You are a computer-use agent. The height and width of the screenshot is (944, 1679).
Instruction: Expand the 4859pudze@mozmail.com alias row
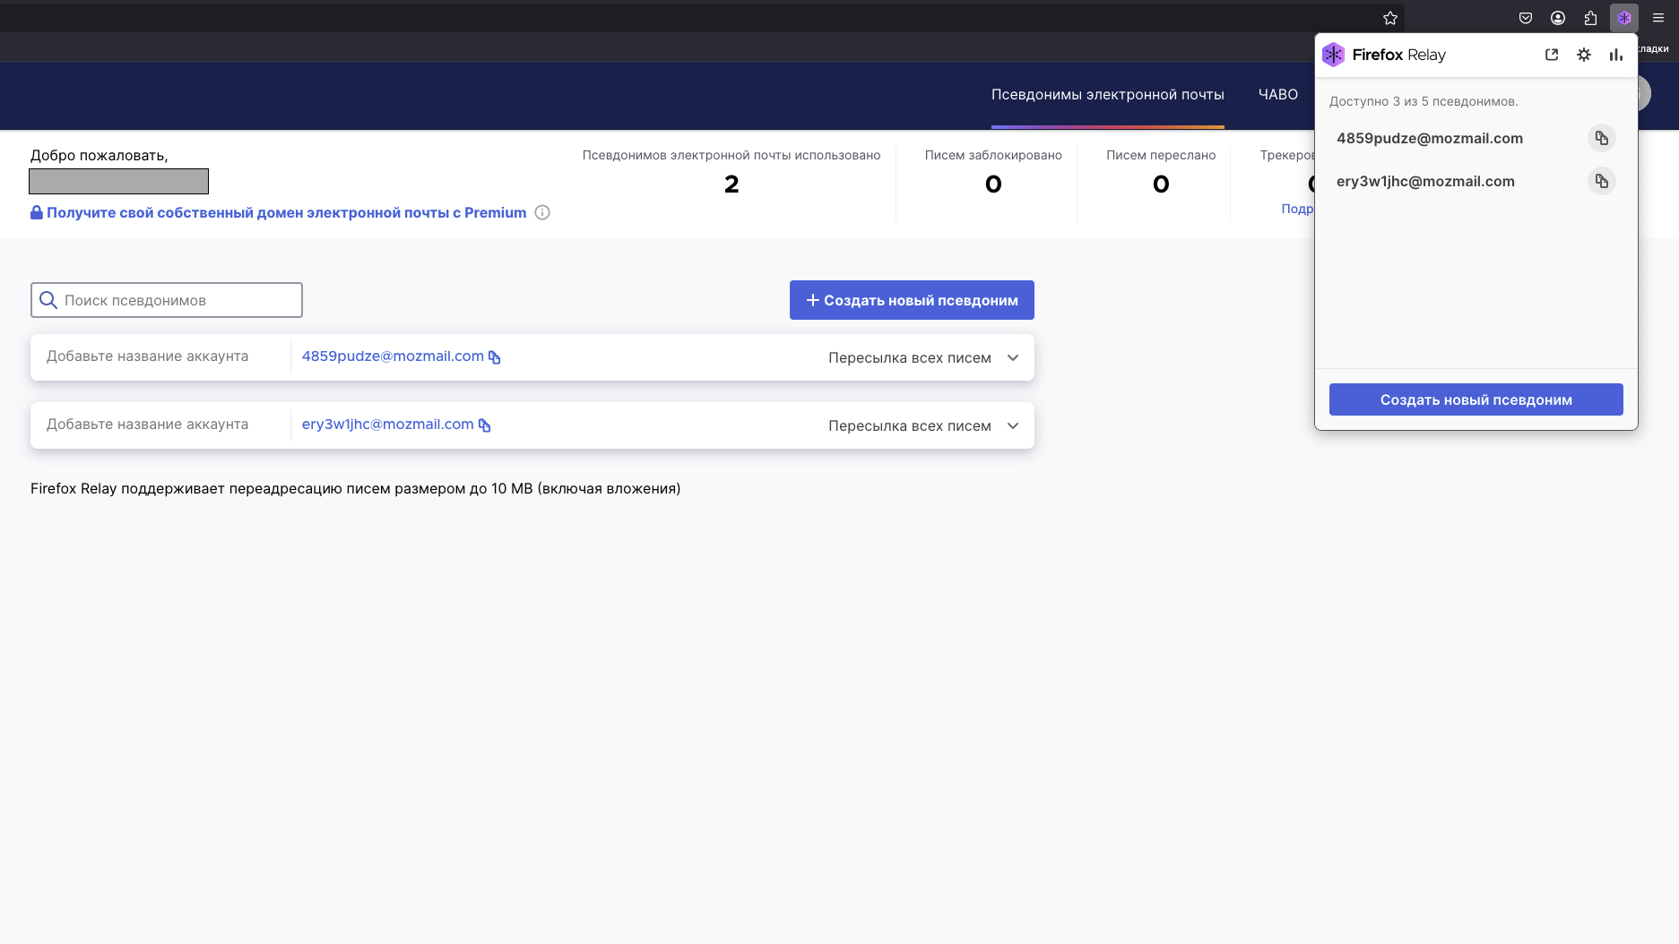coord(1013,357)
